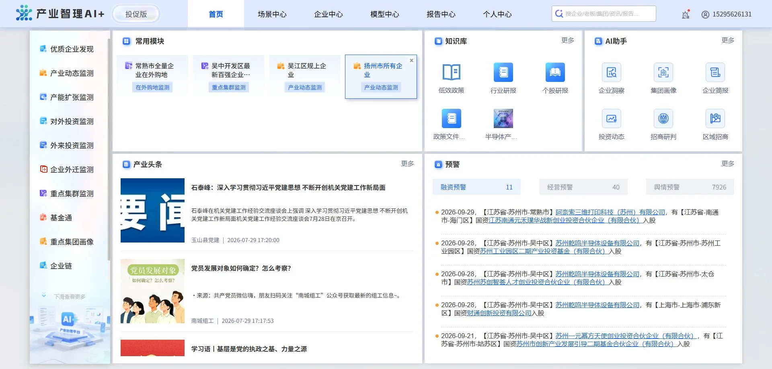Open 产能扩张监测 in the sidebar
This screenshot has width=772, height=369.
tap(67, 97)
